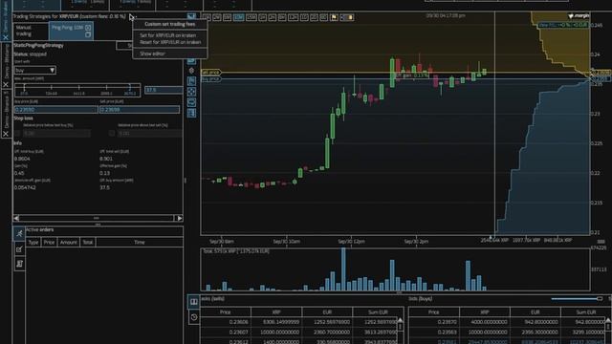The image size is (612, 344).
Task: Click the sell price marker on chart
Action: 210,73
